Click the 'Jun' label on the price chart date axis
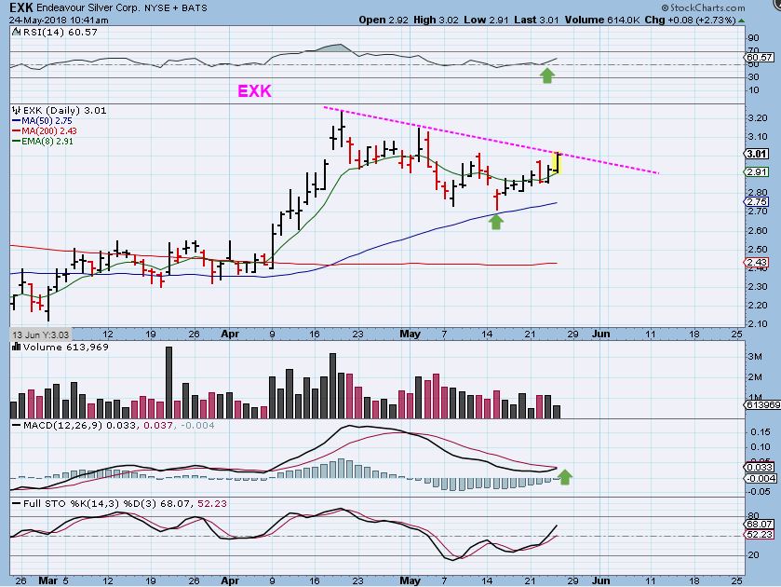The image size is (781, 587). click(x=600, y=334)
